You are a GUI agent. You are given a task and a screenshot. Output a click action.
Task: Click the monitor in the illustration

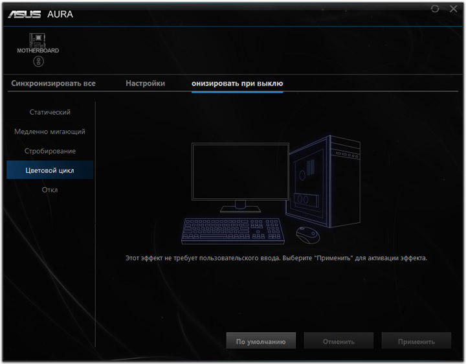pos(240,177)
